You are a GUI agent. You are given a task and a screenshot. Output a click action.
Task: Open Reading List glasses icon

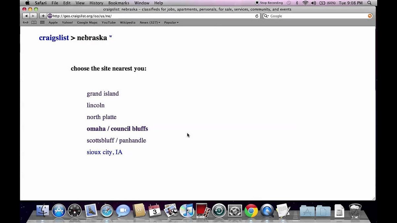click(x=25, y=22)
